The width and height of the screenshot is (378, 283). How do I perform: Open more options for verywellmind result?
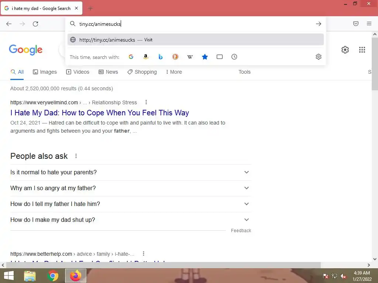pyautogui.click(x=146, y=102)
